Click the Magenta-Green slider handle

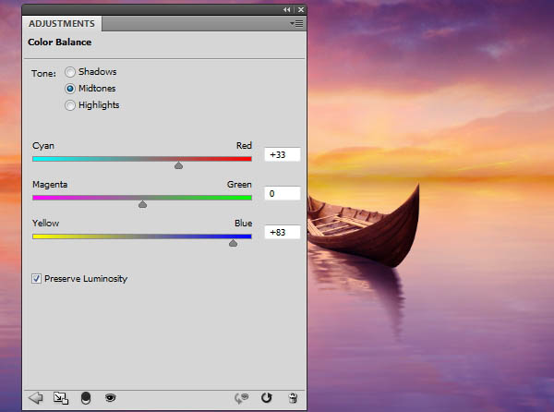[x=142, y=204]
